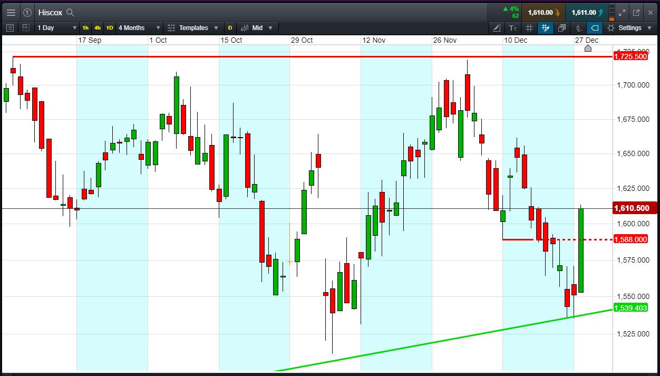Click the 12 Nov date label
Screen dimensions: 660x376
(x=374, y=40)
